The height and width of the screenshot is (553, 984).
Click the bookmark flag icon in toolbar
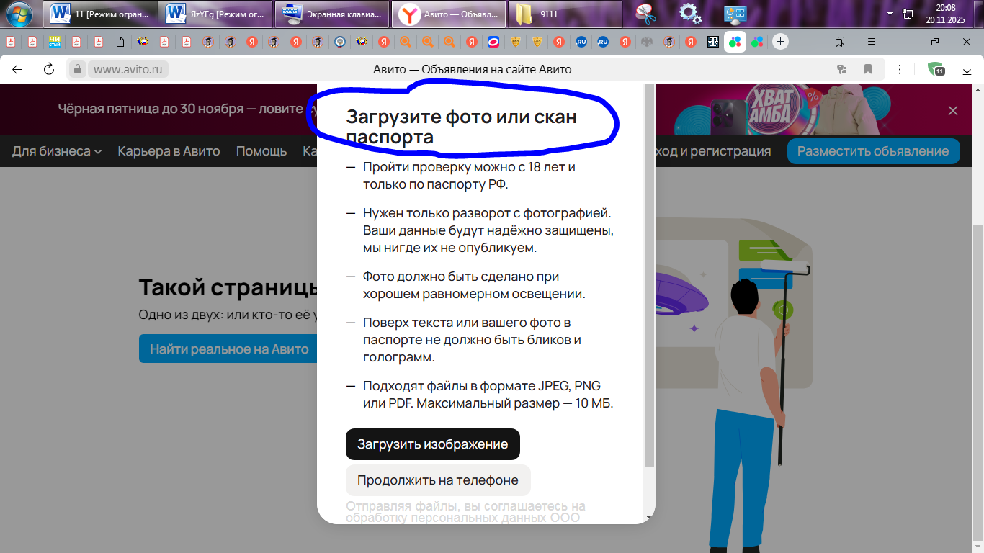click(868, 68)
